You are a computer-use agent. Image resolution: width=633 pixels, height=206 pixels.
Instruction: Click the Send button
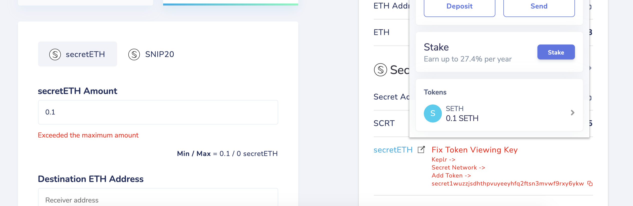[539, 6]
